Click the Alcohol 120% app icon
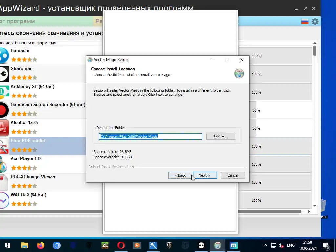 point(4,128)
